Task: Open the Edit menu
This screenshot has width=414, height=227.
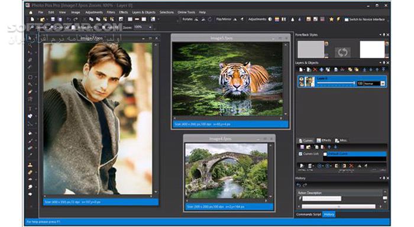Action: [51, 12]
